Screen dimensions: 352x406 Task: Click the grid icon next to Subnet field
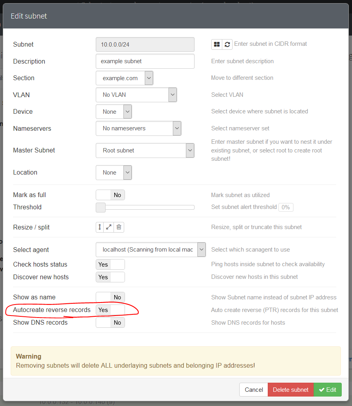click(x=217, y=44)
